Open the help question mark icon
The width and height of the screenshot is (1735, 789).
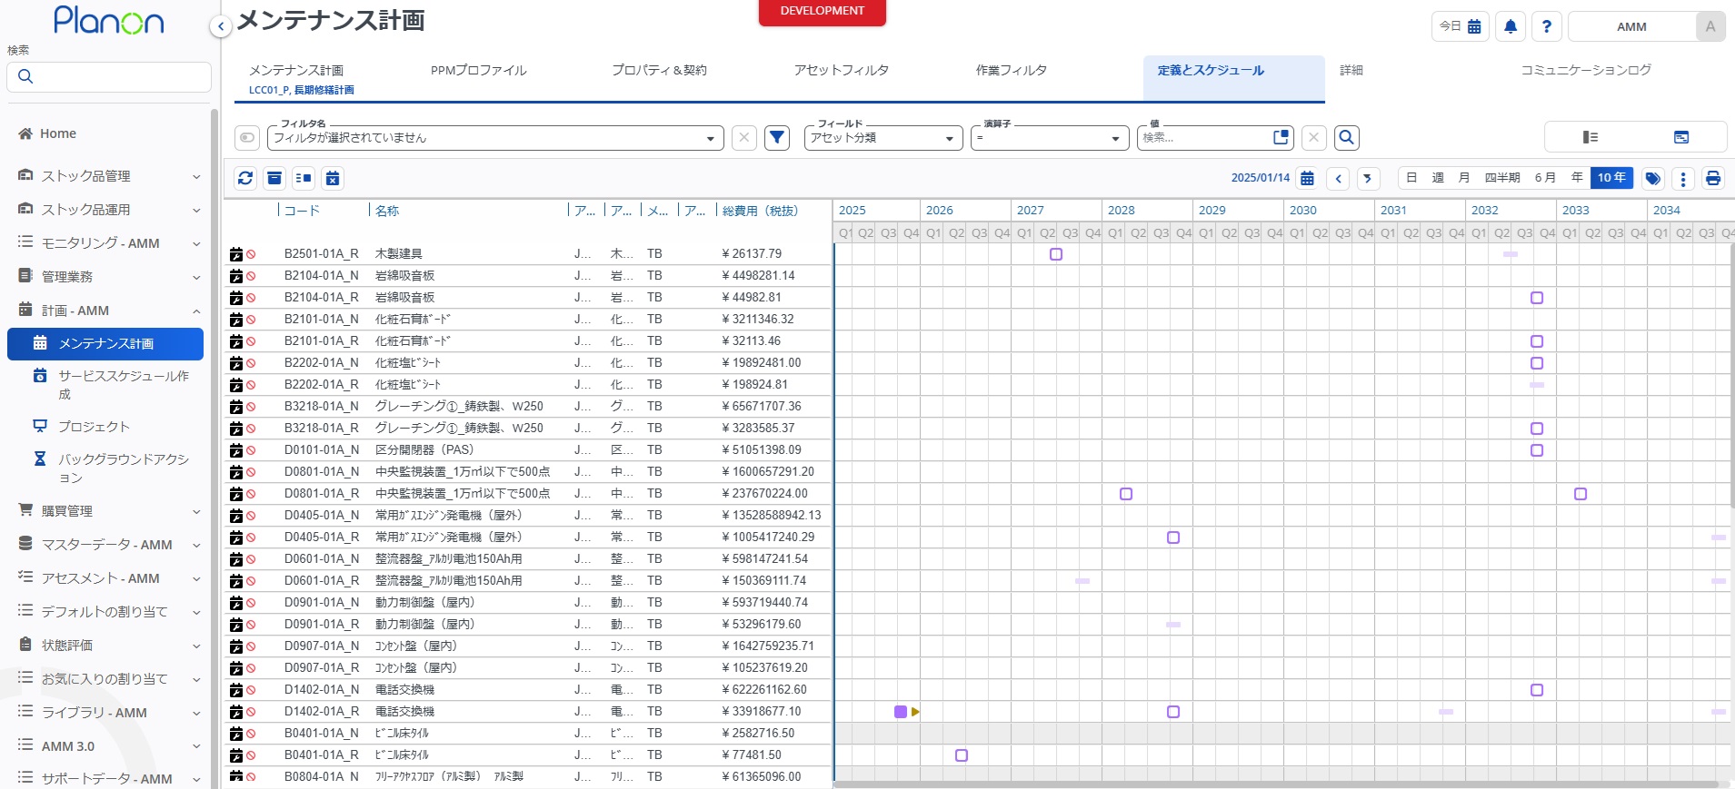pyautogui.click(x=1546, y=26)
